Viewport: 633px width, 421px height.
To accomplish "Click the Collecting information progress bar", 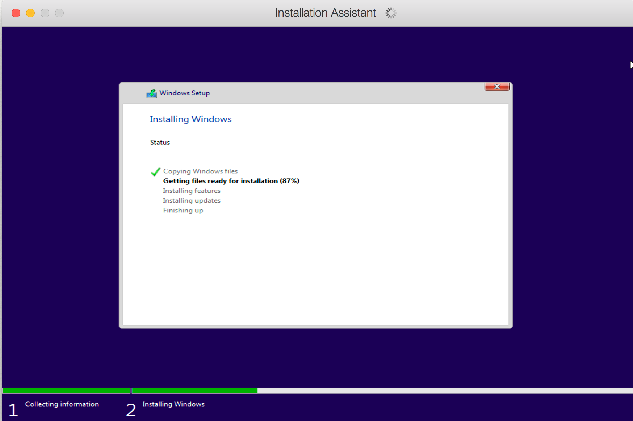I will [65, 390].
